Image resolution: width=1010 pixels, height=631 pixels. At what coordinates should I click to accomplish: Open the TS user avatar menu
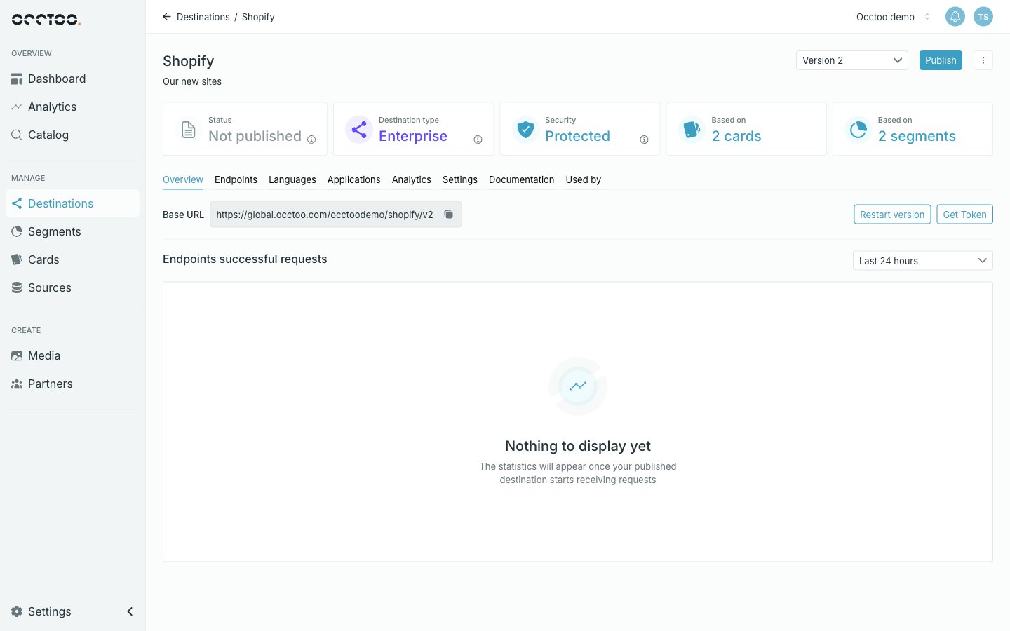[983, 17]
